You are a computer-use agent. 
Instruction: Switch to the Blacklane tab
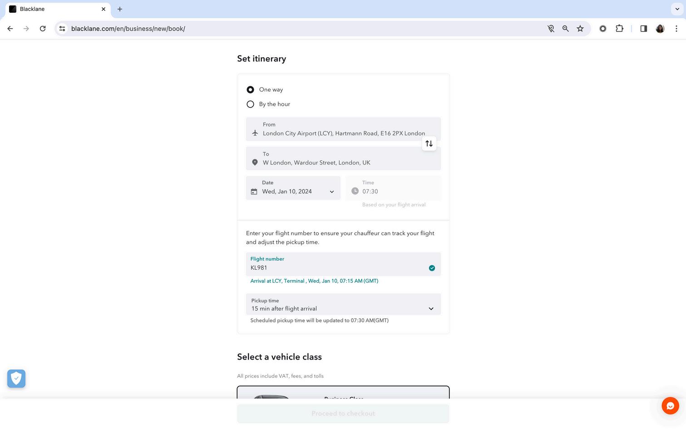(x=58, y=9)
